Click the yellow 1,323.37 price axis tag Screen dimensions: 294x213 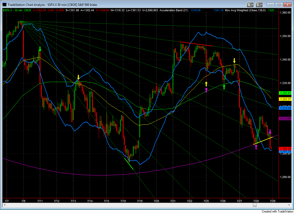coord(285,99)
